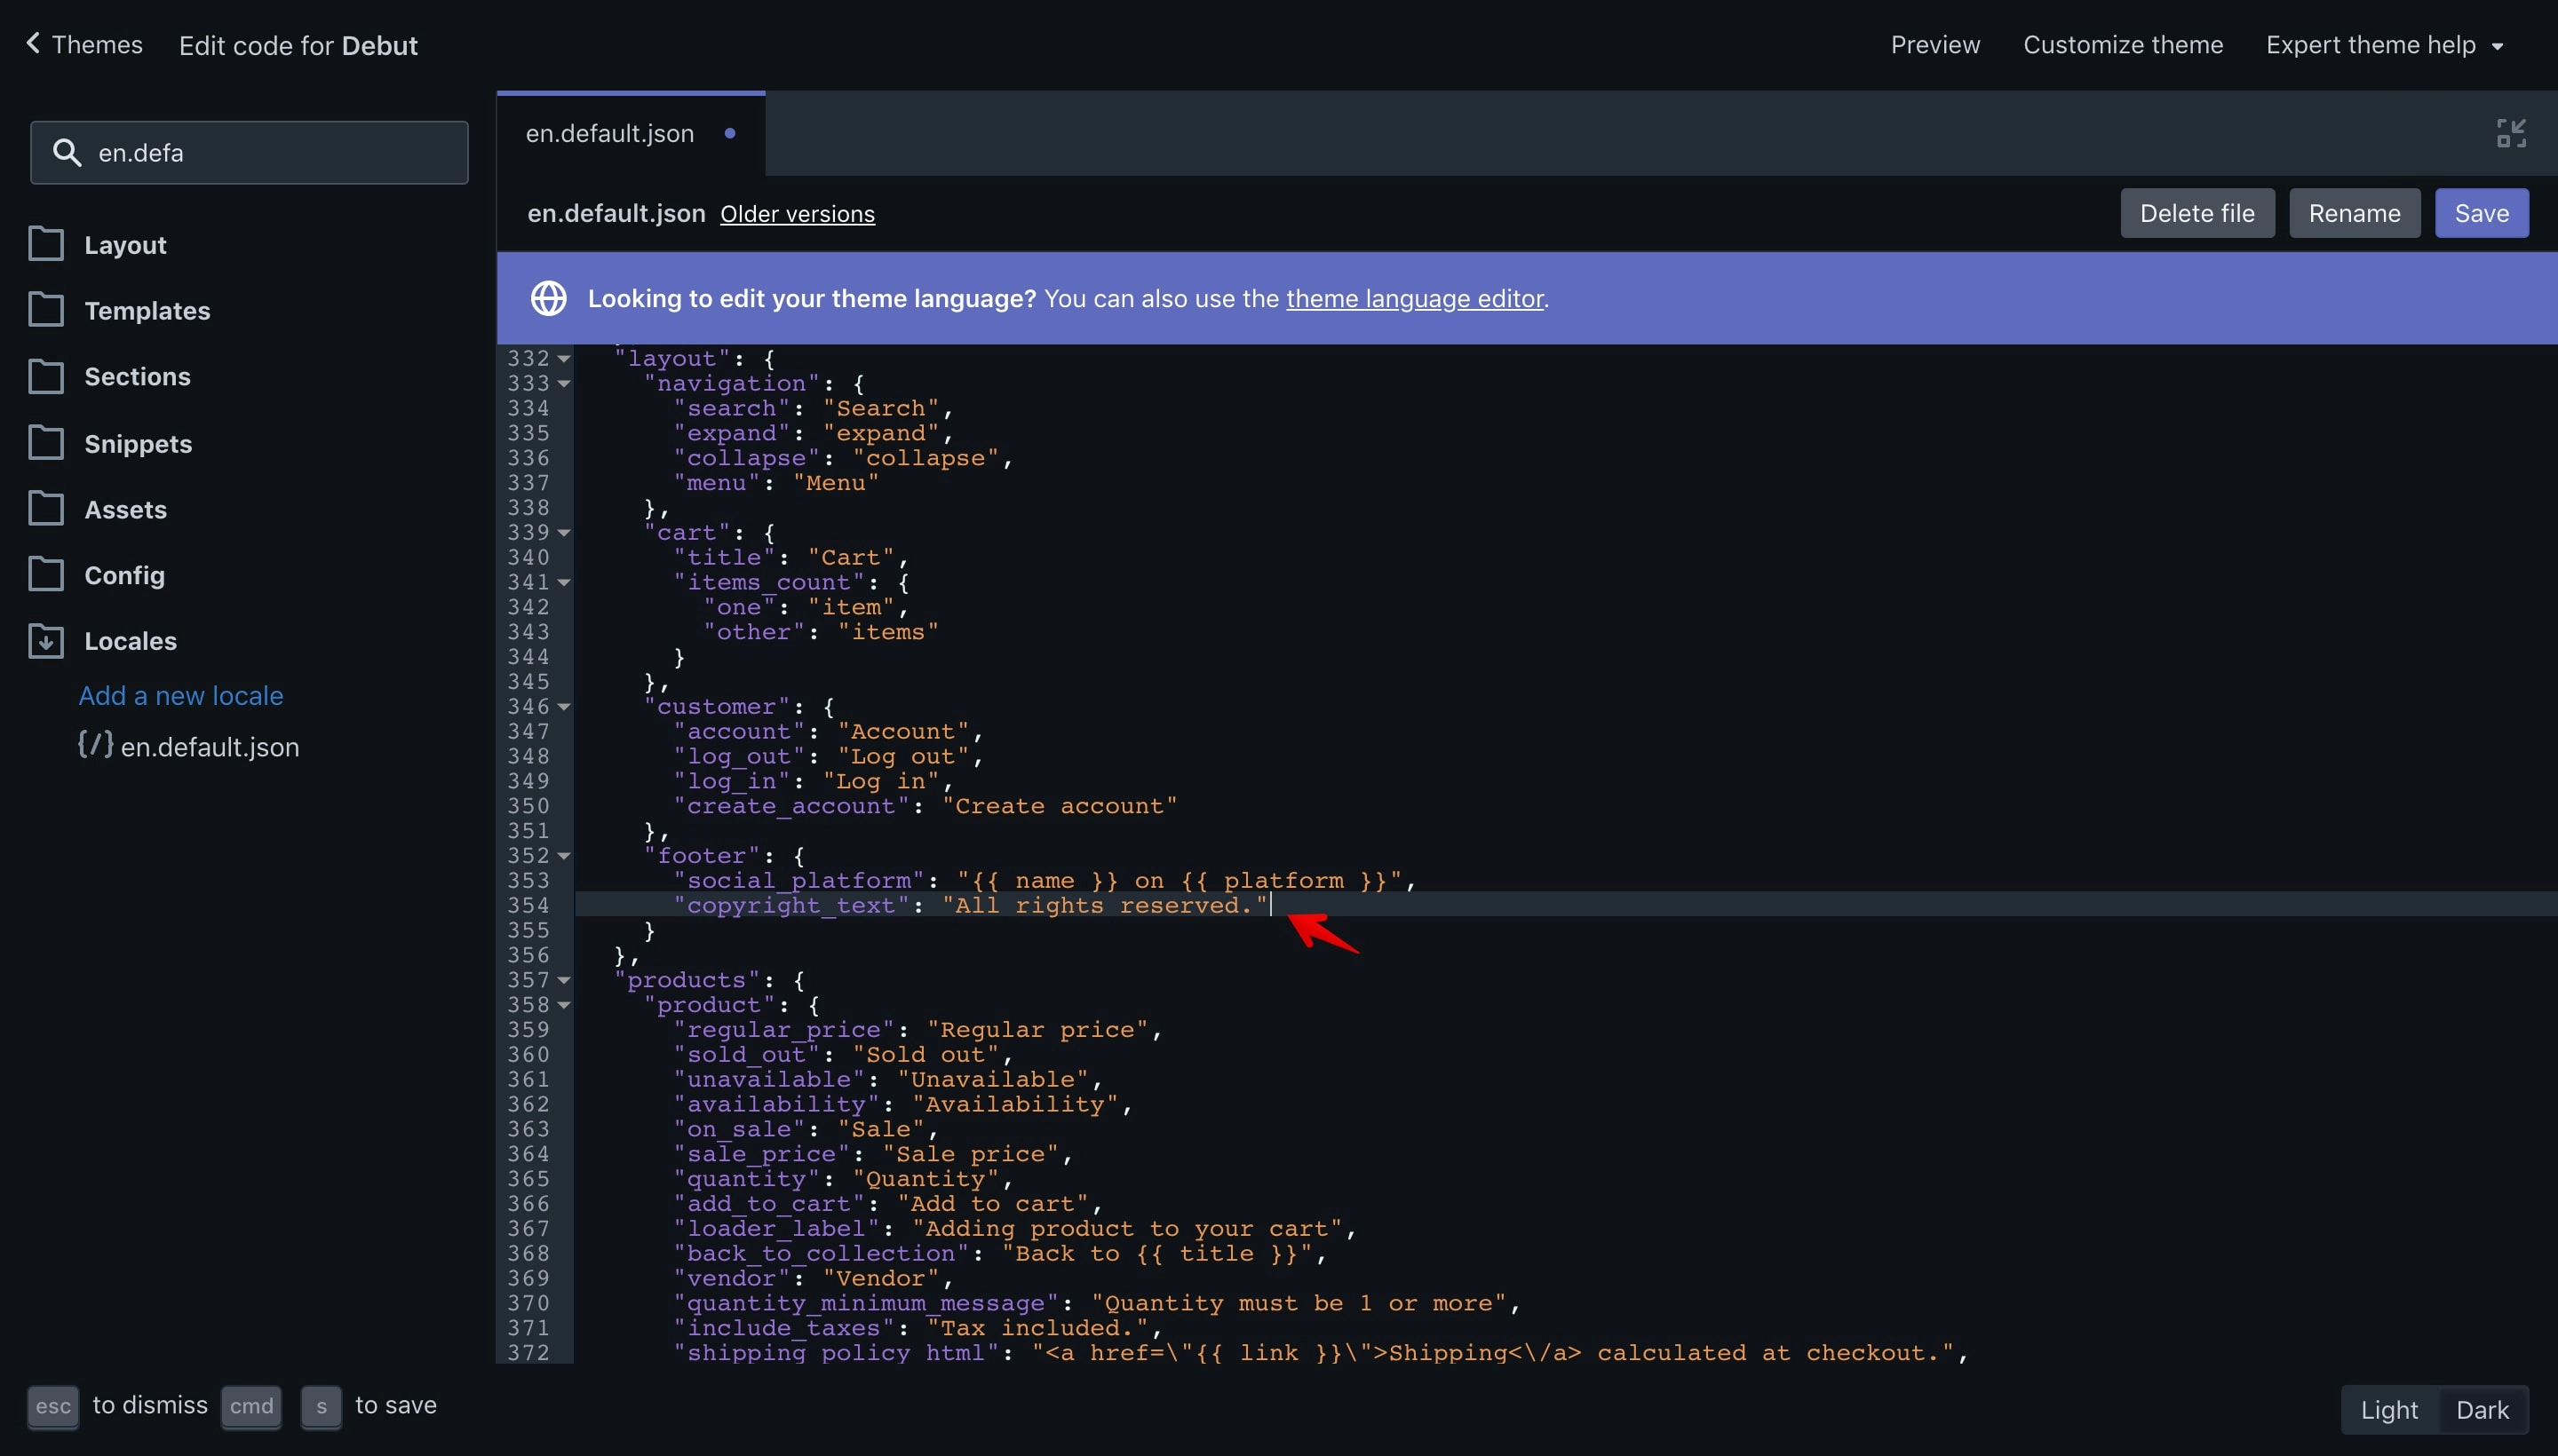Screen dimensions: 2558x1456
Task: Open Preview from the top bar
Action: click(1934, 45)
